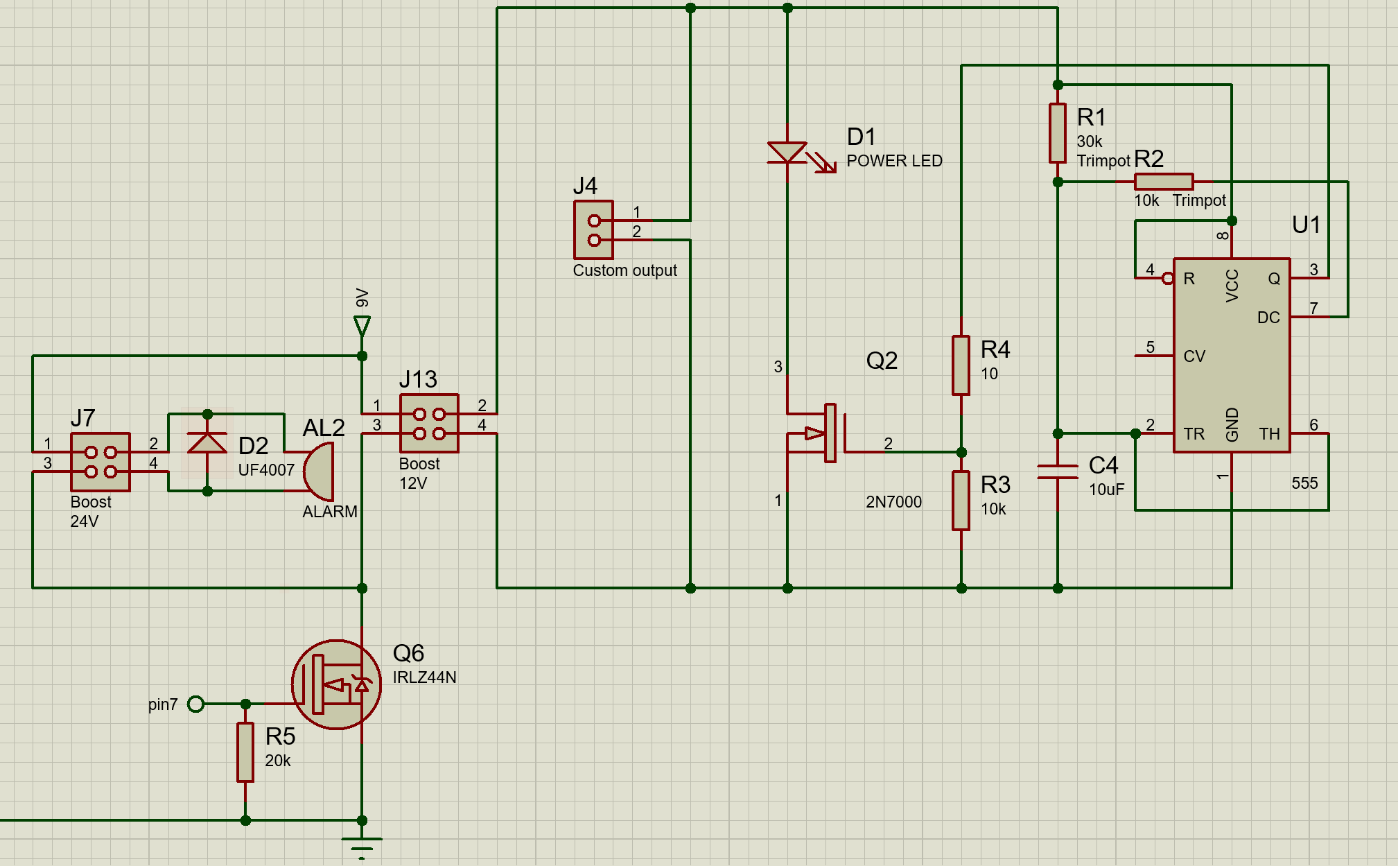Click the 'J4' reference designator
The height and width of the screenshot is (866, 1398).
[585, 186]
